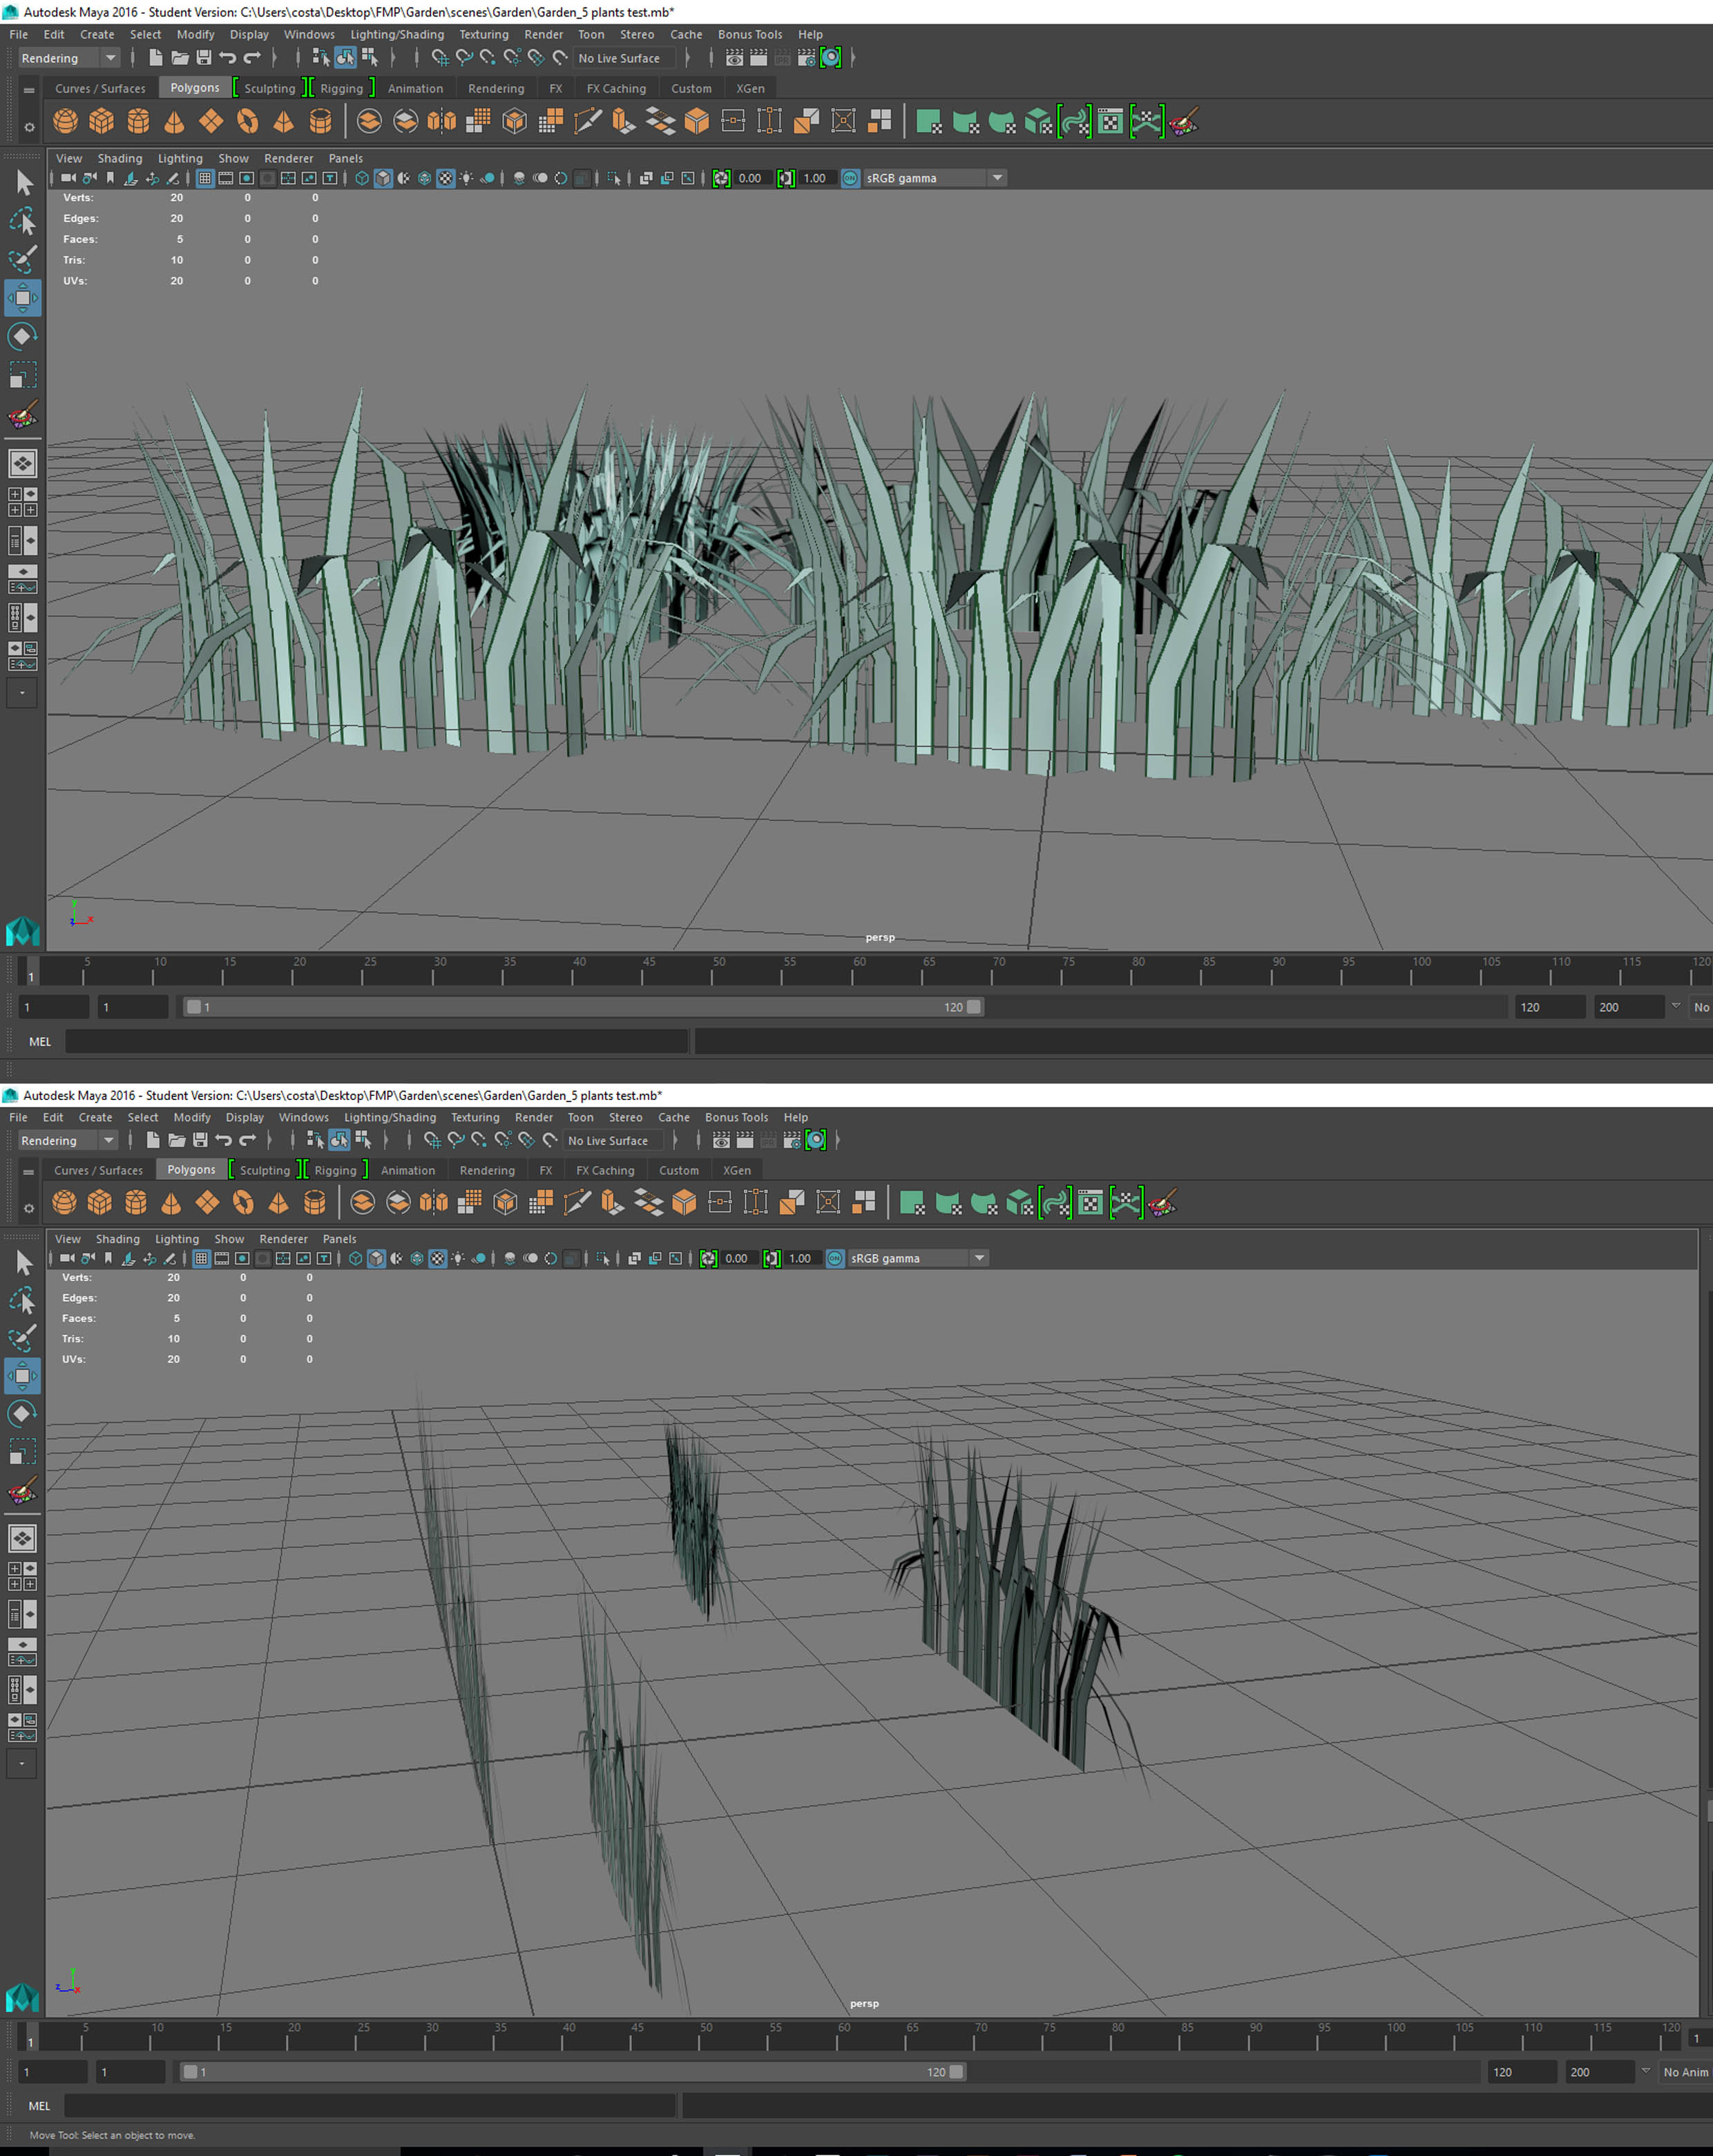Toggle sRGB color management button in upper viewport
The height and width of the screenshot is (2156, 1713).
(850, 178)
